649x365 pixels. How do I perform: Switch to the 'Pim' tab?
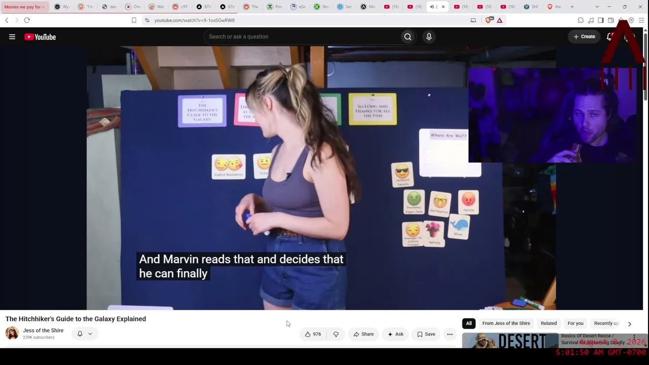274,7
